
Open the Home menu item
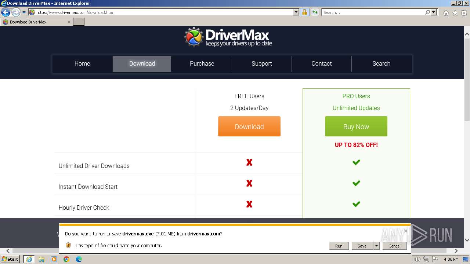click(x=82, y=63)
